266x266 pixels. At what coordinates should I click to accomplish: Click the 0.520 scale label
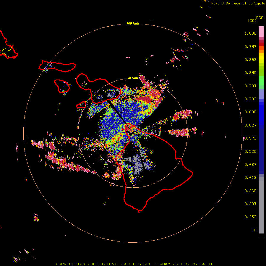[250, 152]
